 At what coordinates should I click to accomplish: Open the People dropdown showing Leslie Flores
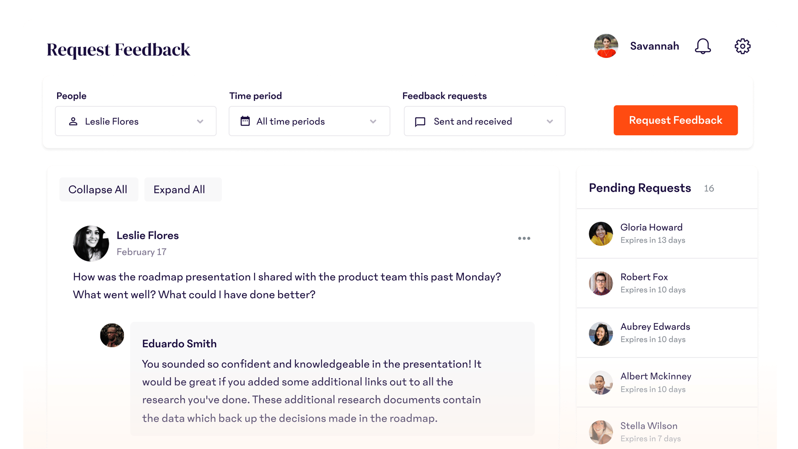click(136, 121)
